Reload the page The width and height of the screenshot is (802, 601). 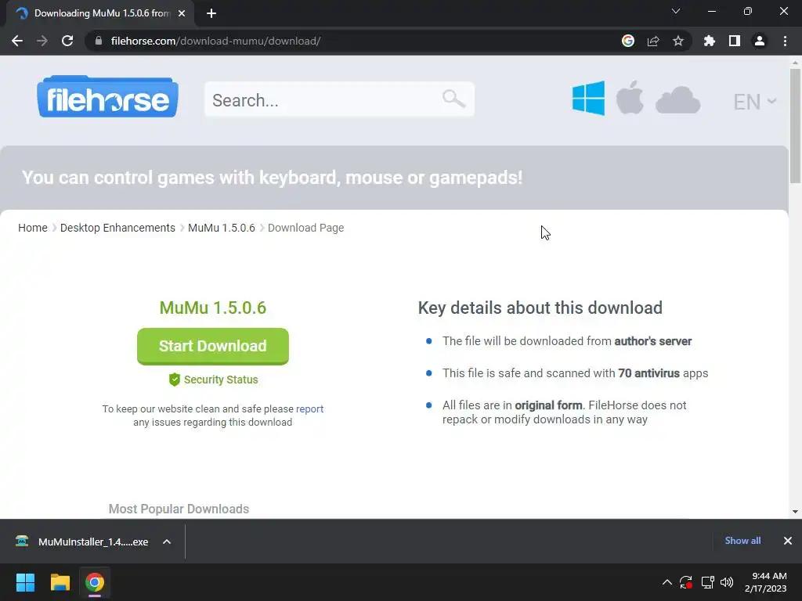pyautogui.click(x=67, y=41)
